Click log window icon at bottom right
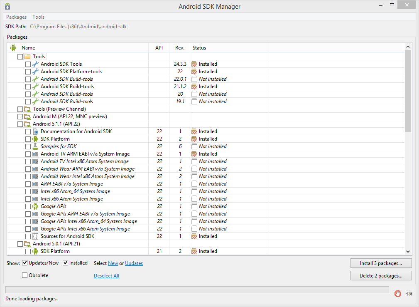 [409, 294]
